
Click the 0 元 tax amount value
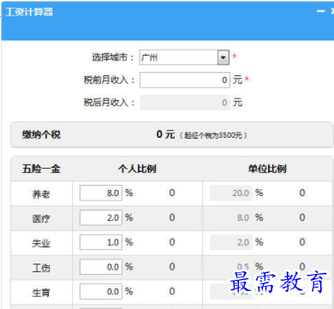point(165,134)
